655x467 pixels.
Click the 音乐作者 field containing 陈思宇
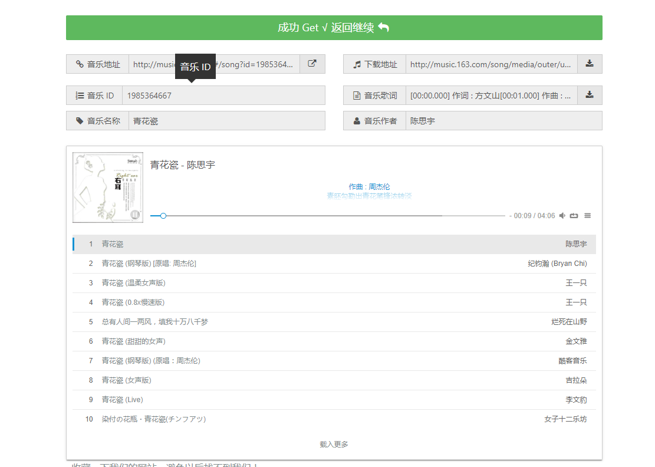(503, 121)
